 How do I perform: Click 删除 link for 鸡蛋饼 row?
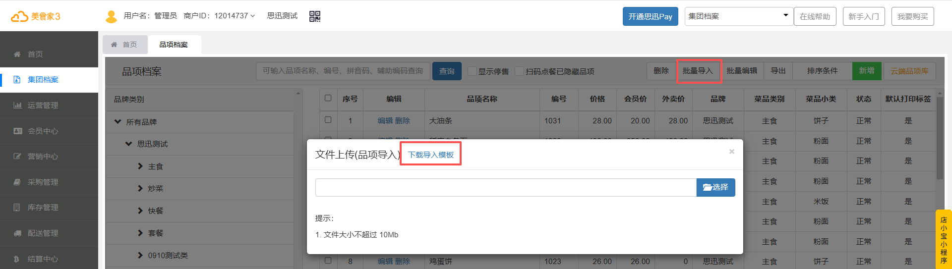click(403, 261)
